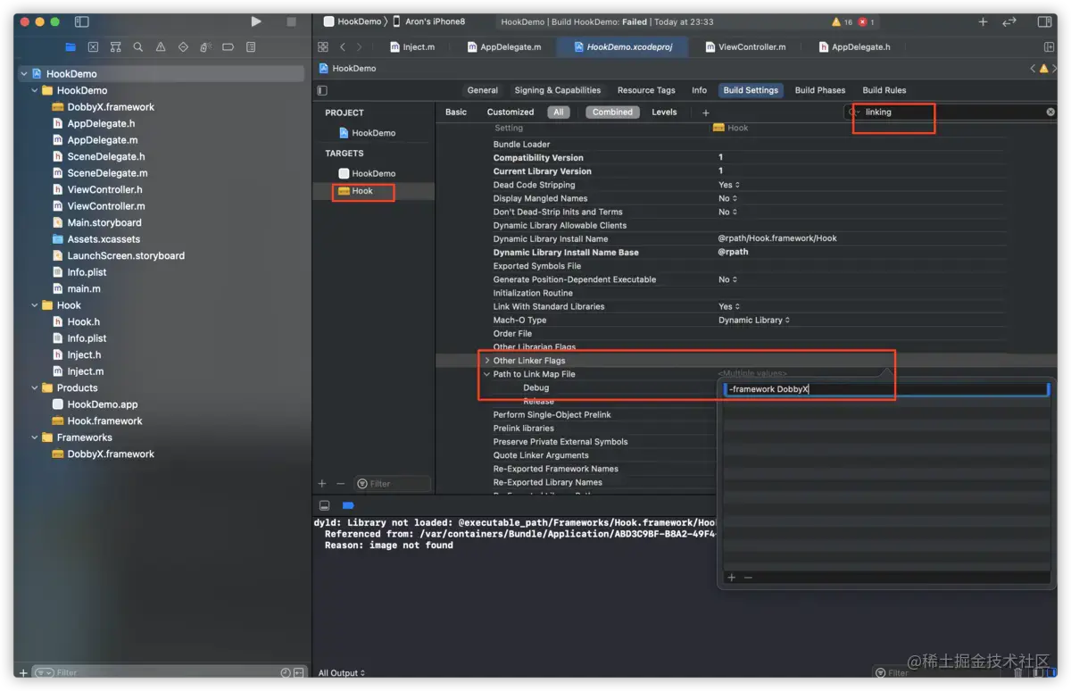Add a user-defined build setting
1071x691 pixels.
coord(705,112)
